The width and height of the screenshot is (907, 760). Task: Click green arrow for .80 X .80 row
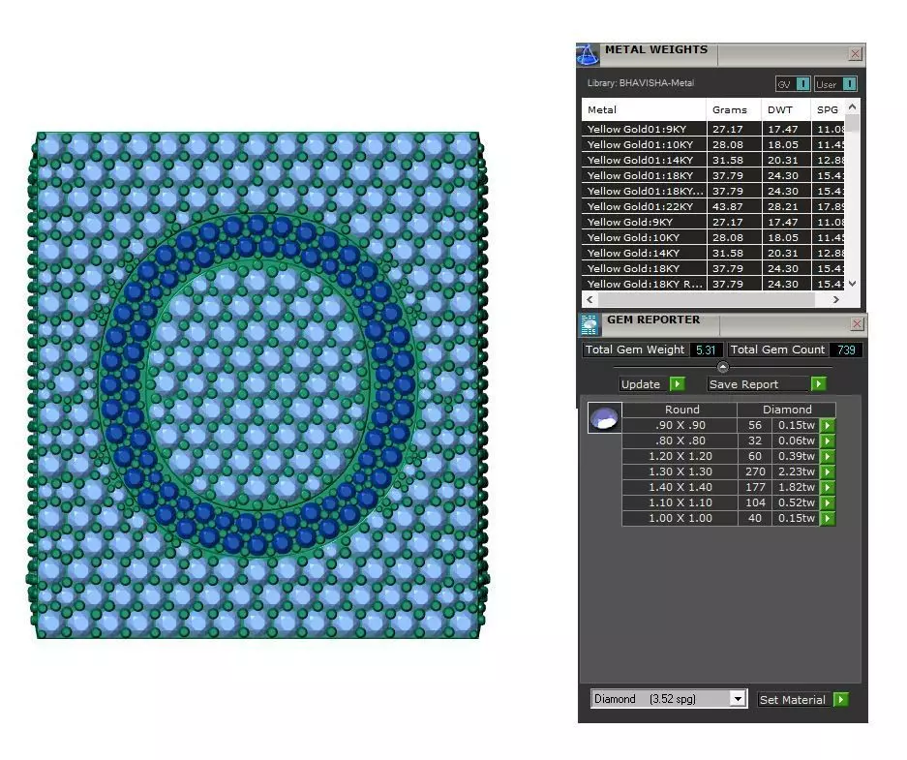point(828,441)
